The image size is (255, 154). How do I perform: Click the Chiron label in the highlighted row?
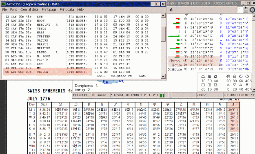pyautogui.click(x=174, y=61)
